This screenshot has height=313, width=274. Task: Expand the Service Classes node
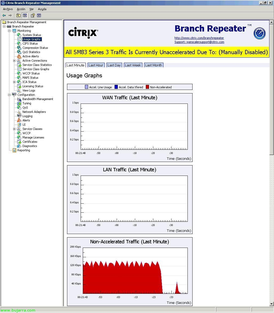(14, 129)
